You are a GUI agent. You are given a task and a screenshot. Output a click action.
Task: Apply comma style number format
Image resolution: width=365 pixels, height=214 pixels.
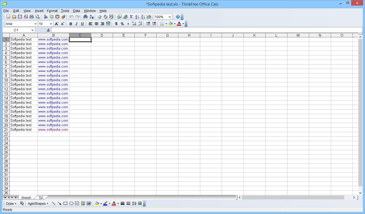[128, 24]
